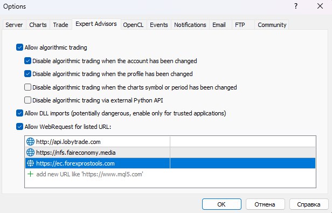The image size is (332, 213).
Task: Toggle Allow WebRequest for listed URL
Action: (19, 127)
